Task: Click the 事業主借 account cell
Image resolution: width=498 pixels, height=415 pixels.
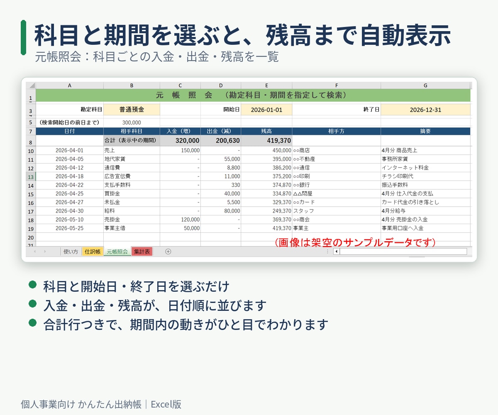Action: pyautogui.click(x=132, y=228)
